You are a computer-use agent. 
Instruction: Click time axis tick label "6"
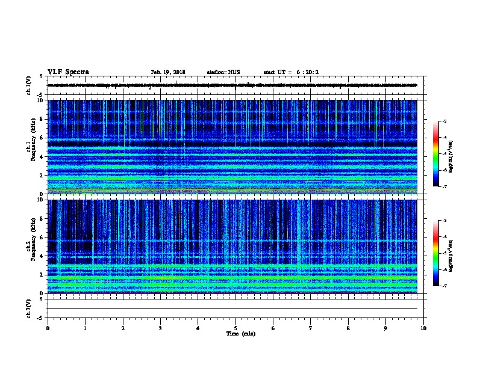pos(273,328)
